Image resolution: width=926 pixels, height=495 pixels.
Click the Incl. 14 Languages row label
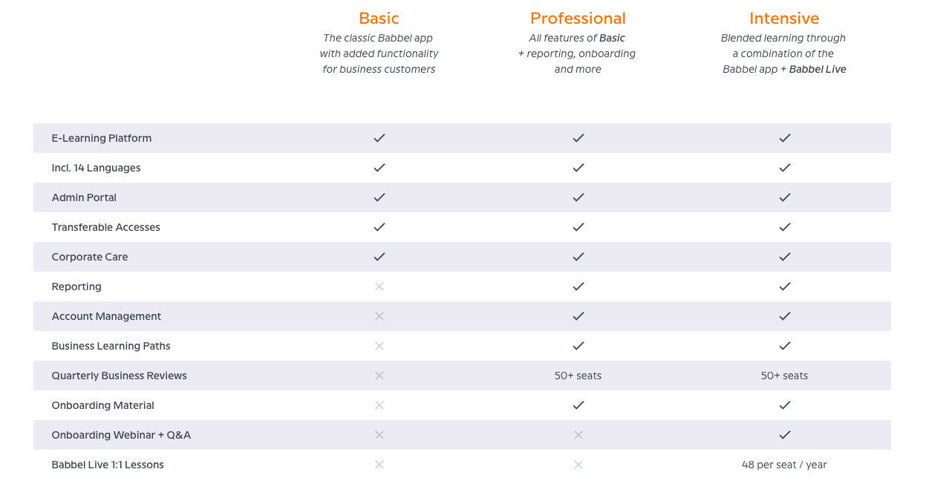tap(96, 168)
